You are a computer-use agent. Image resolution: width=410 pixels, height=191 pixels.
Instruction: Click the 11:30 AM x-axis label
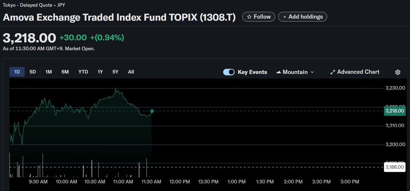151,181
